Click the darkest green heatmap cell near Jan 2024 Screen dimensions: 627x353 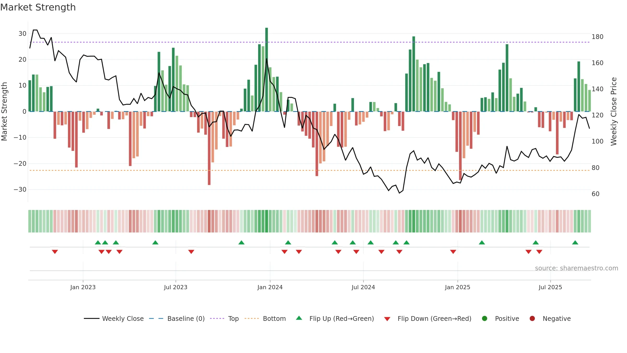point(266,221)
